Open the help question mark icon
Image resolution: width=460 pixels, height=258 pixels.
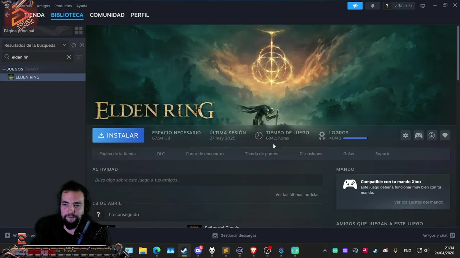pyautogui.click(x=387, y=6)
